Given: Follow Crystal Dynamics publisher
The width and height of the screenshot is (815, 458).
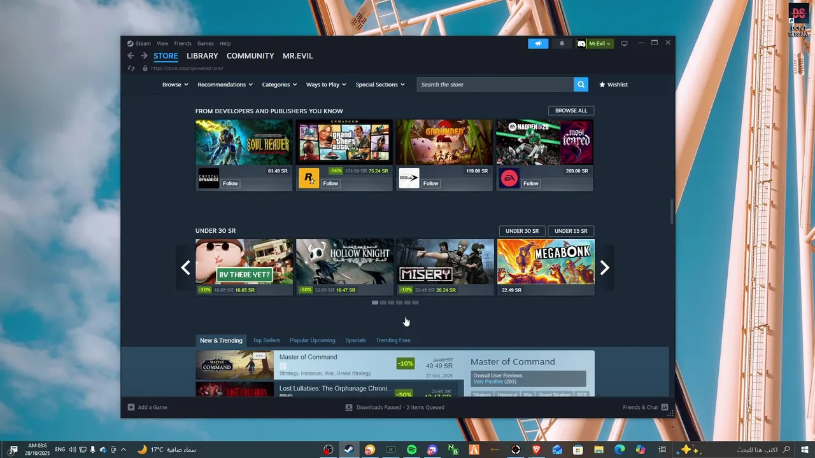Looking at the screenshot, I should point(230,183).
